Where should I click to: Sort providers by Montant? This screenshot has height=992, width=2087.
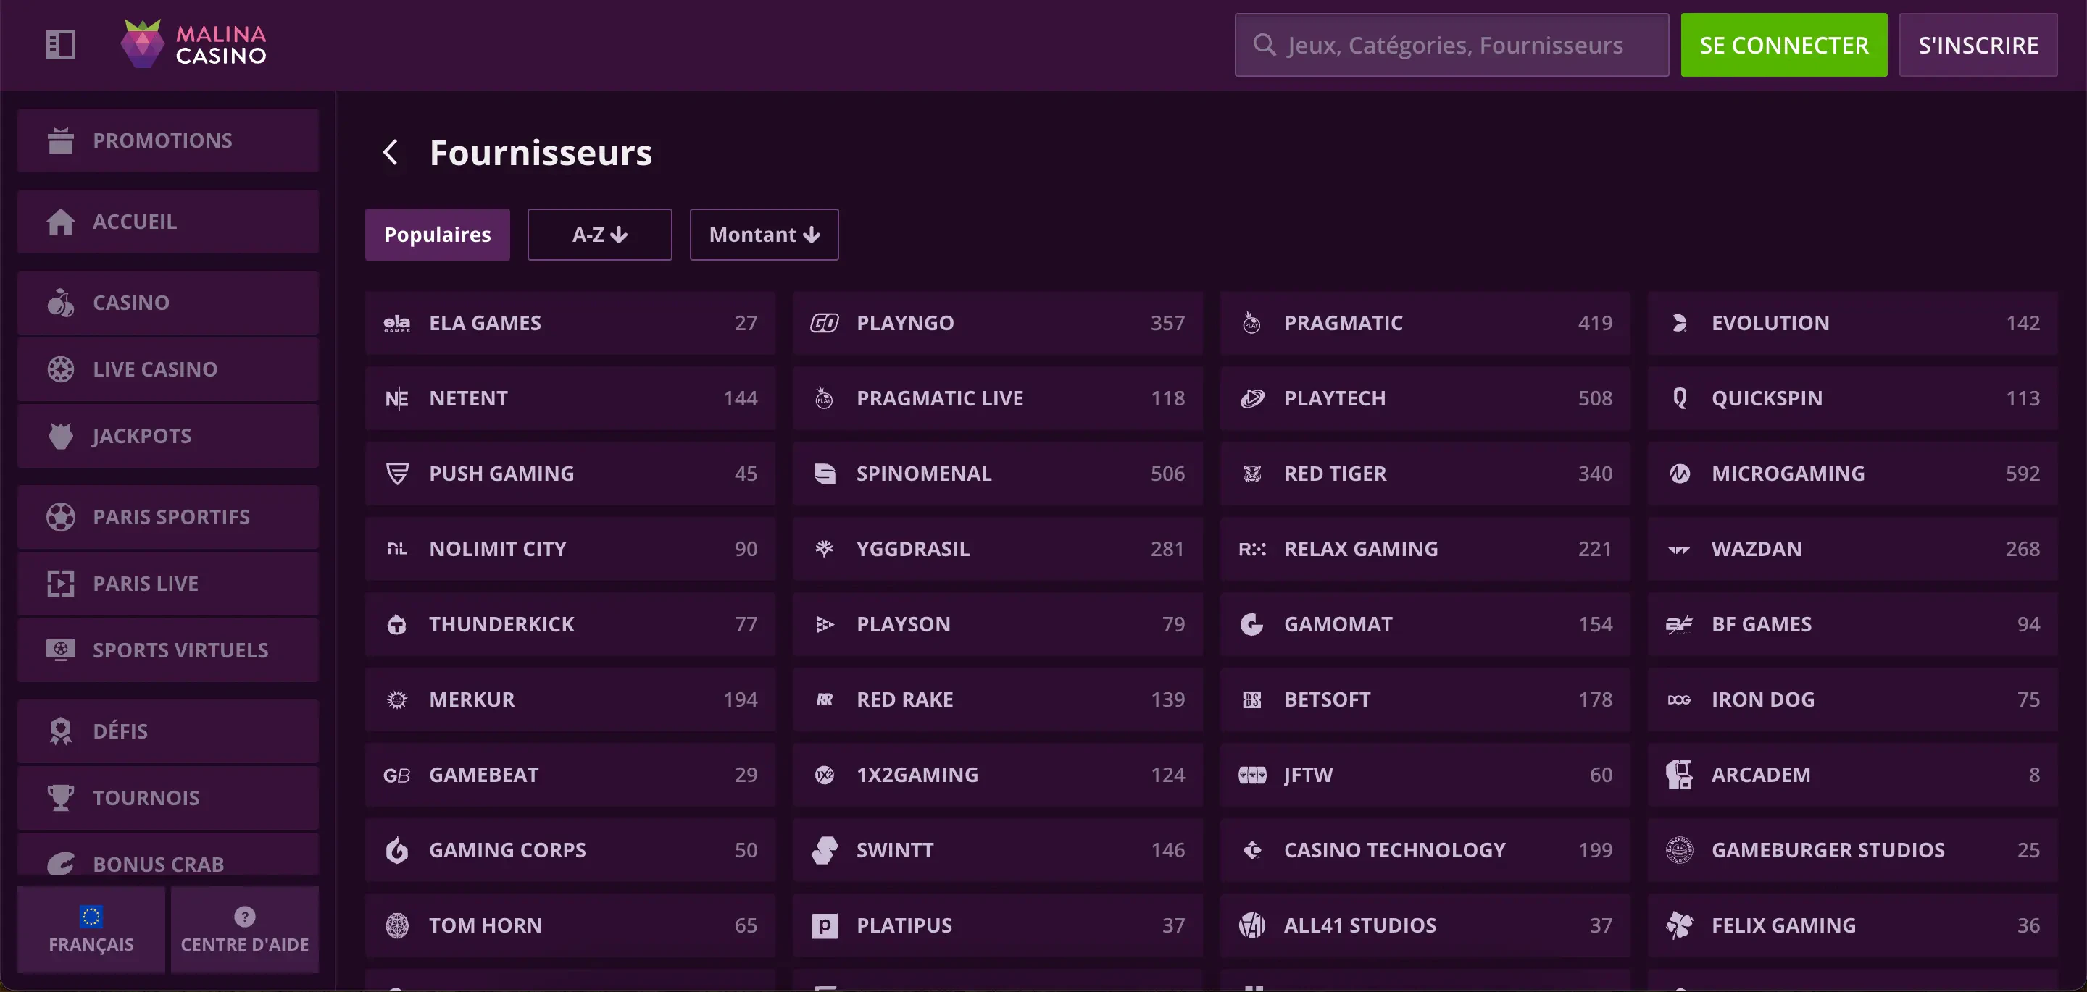pyautogui.click(x=764, y=235)
